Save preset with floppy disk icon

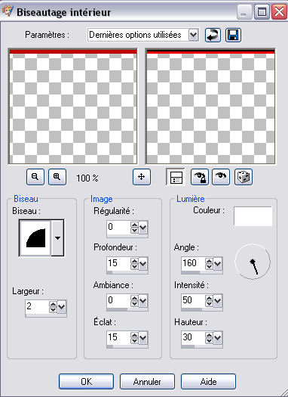click(x=233, y=35)
